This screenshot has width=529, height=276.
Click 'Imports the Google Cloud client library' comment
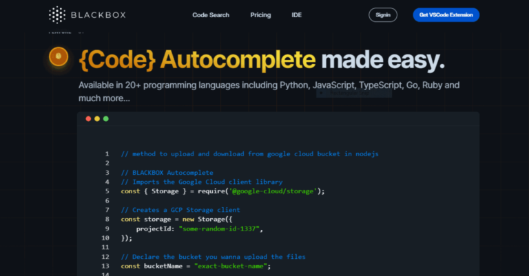click(202, 182)
